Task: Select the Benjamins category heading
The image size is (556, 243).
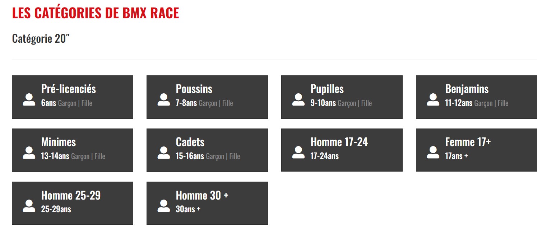Action: (467, 89)
